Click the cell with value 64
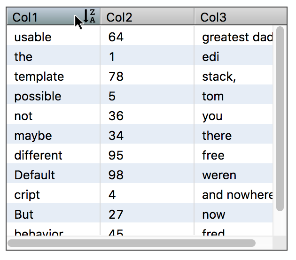Image resolution: width=296 pixels, height=260 pixels. pos(116,37)
